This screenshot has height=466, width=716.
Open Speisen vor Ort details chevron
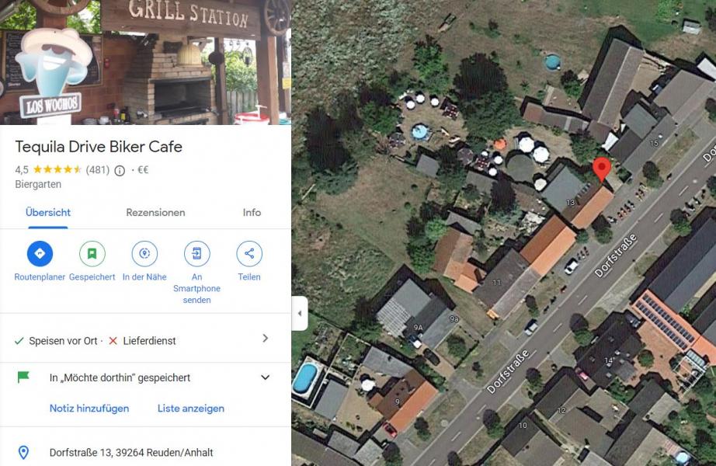pyautogui.click(x=266, y=338)
